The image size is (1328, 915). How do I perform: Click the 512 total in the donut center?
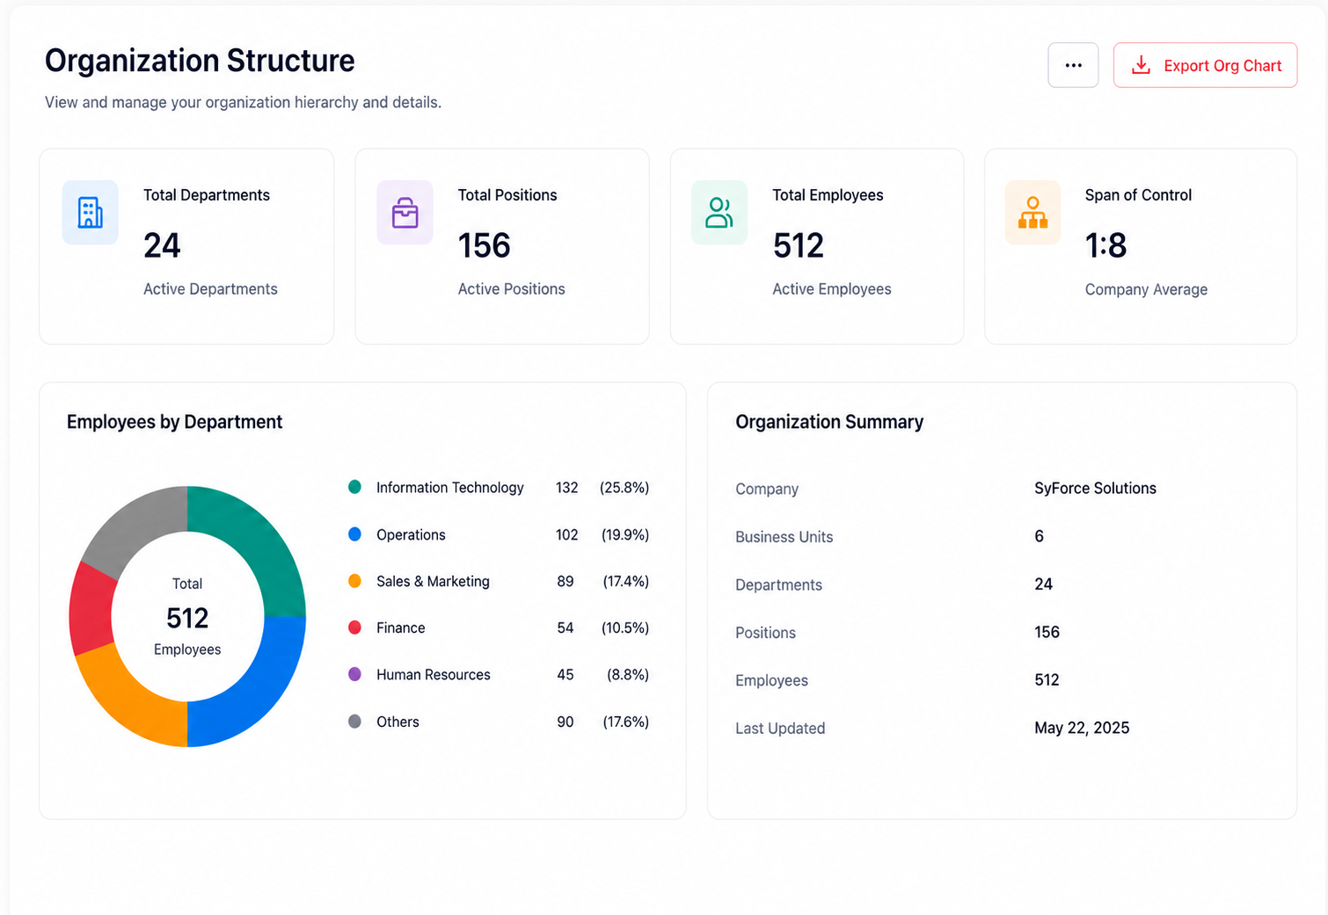pyautogui.click(x=187, y=618)
